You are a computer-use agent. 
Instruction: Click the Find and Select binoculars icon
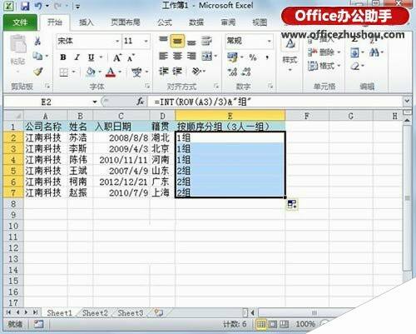374,52
